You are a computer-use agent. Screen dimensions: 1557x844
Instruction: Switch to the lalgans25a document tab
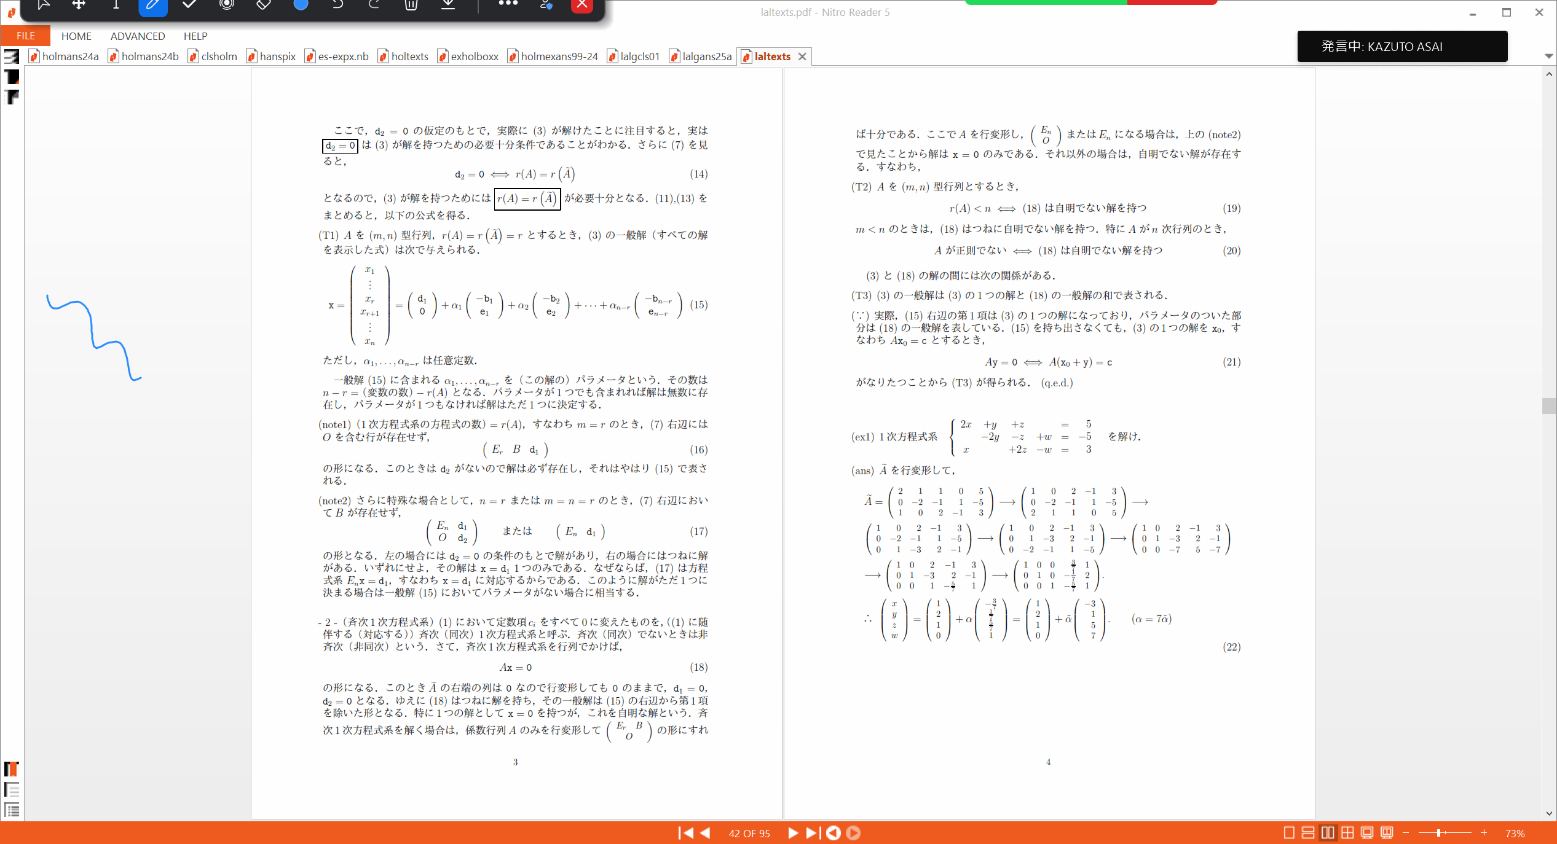coord(701,57)
